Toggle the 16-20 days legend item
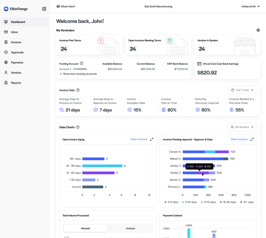266x238 pixels. 228,202
